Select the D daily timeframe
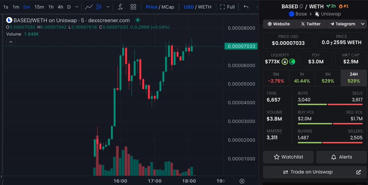This screenshot has width=368, height=185. point(69,7)
